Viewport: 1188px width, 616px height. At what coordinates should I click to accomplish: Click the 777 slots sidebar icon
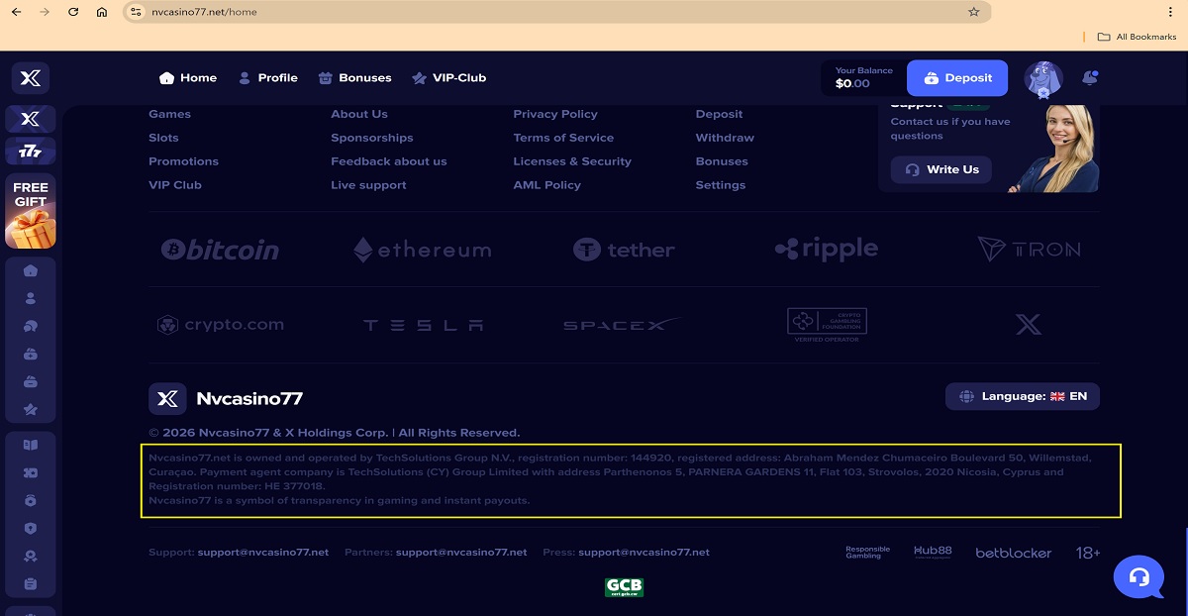(x=31, y=152)
